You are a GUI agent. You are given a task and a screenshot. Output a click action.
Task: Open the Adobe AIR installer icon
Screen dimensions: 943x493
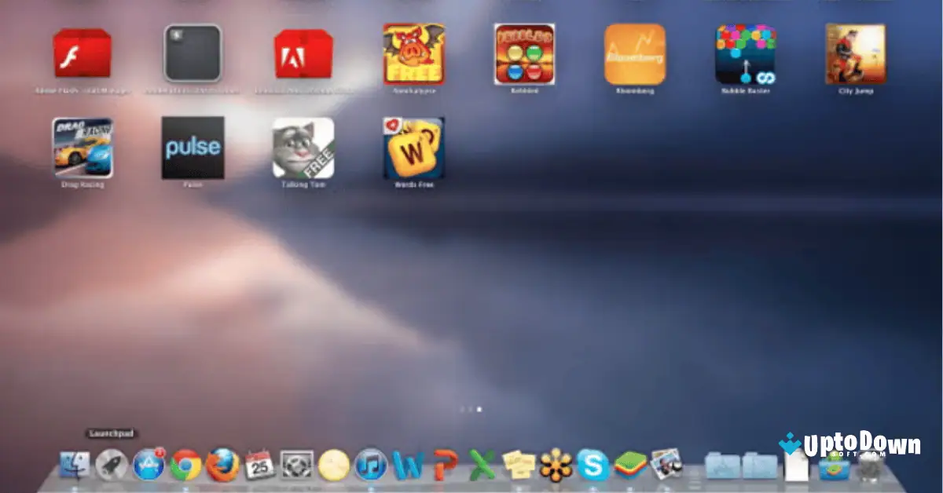pyautogui.click(x=304, y=57)
